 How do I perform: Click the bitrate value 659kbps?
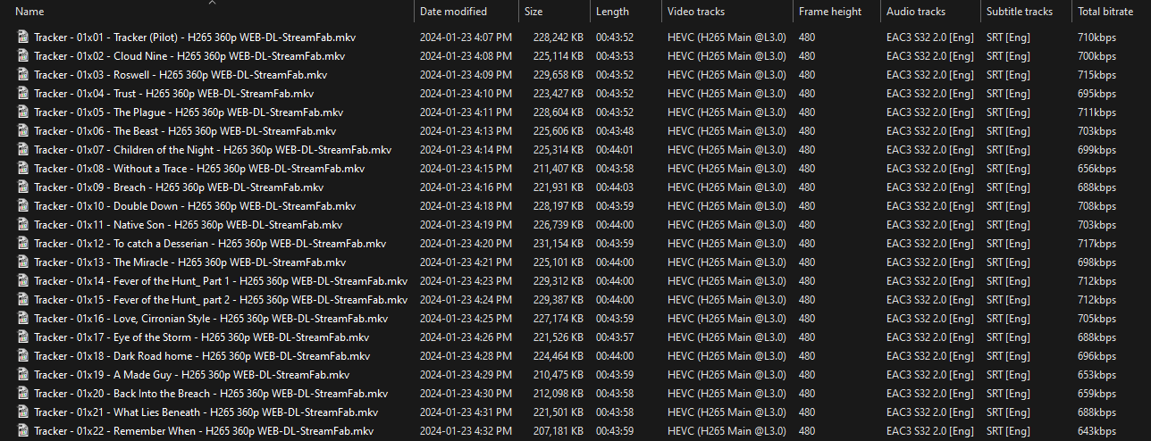(x=1097, y=394)
